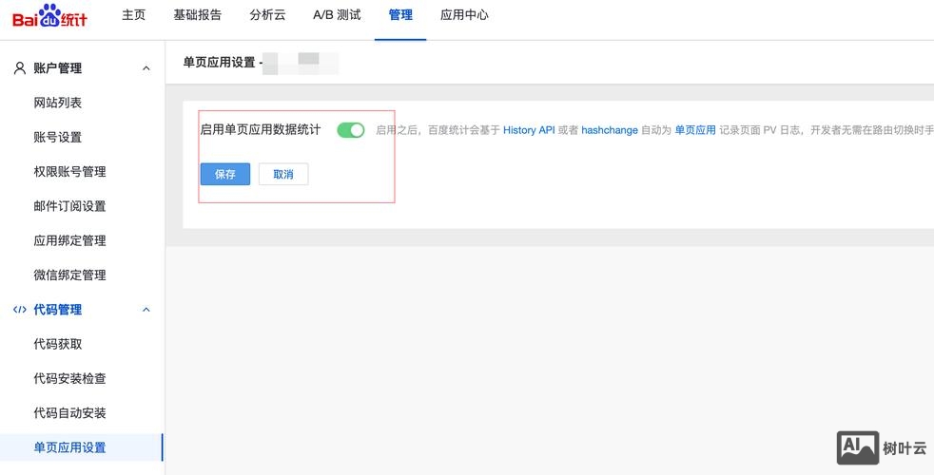Image resolution: width=934 pixels, height=475 pixels.
Task: Go to A/B 测试 tab
Action: coord(337,15)
